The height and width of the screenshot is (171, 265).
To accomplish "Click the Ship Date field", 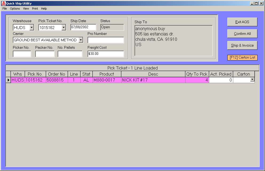I will [83, 27].
